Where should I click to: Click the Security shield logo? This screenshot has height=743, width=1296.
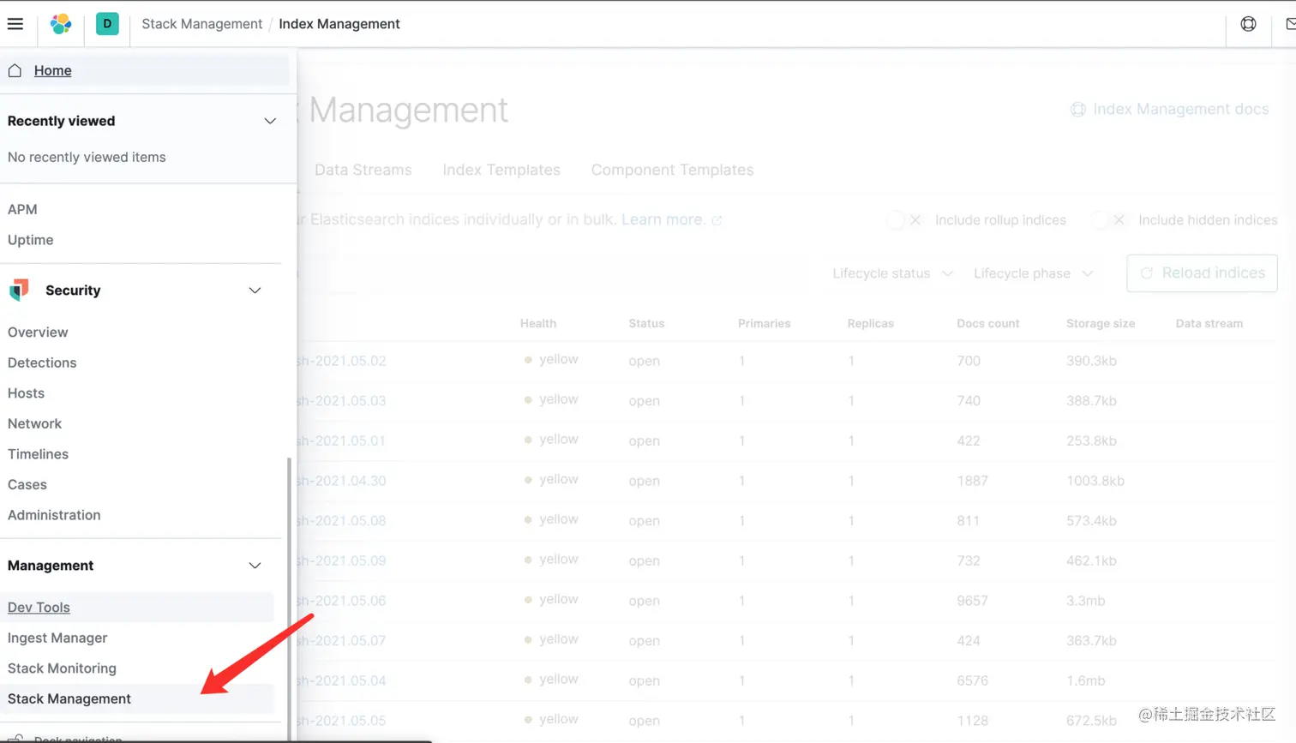tap(19, 291)
